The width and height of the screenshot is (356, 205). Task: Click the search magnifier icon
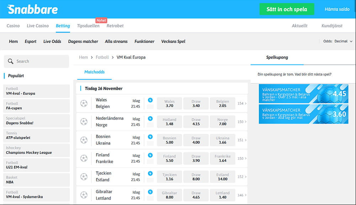pos(10,61)
